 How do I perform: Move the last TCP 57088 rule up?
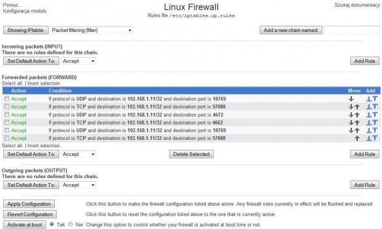click(357, 138)
